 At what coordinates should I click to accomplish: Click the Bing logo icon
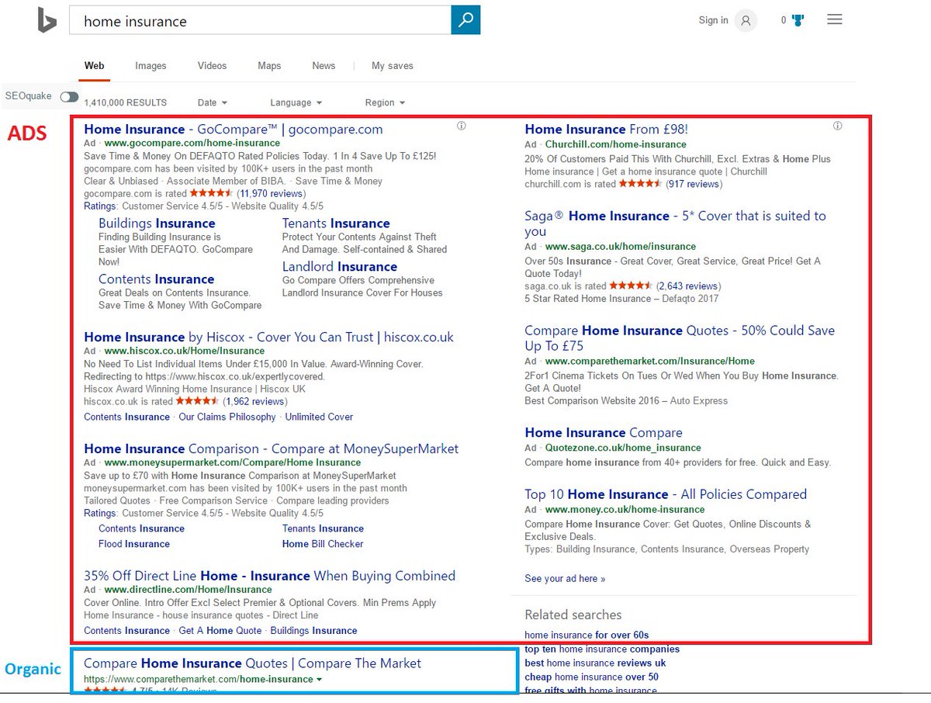point(47,21)
